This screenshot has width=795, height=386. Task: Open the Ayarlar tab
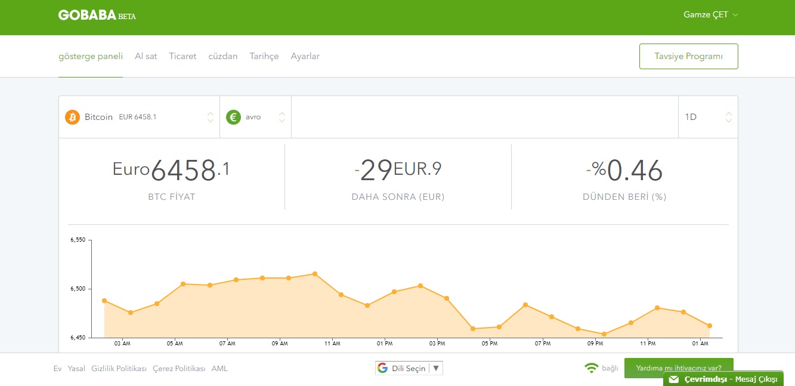[305, 56]
